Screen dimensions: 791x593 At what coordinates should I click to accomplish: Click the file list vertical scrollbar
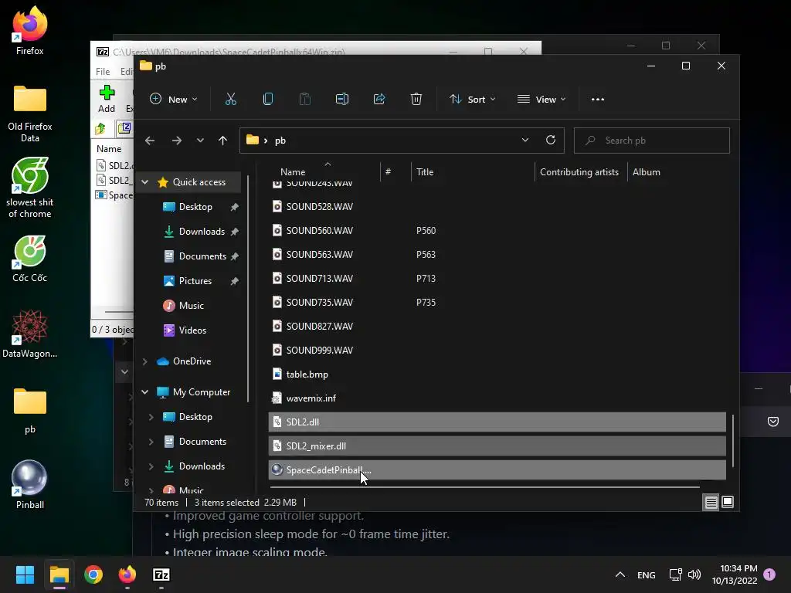(x=732, y=441)
